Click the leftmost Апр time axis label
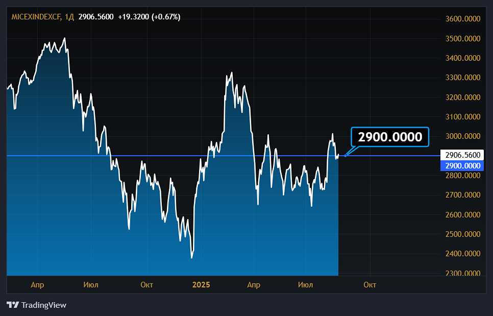 pos(37,284)
